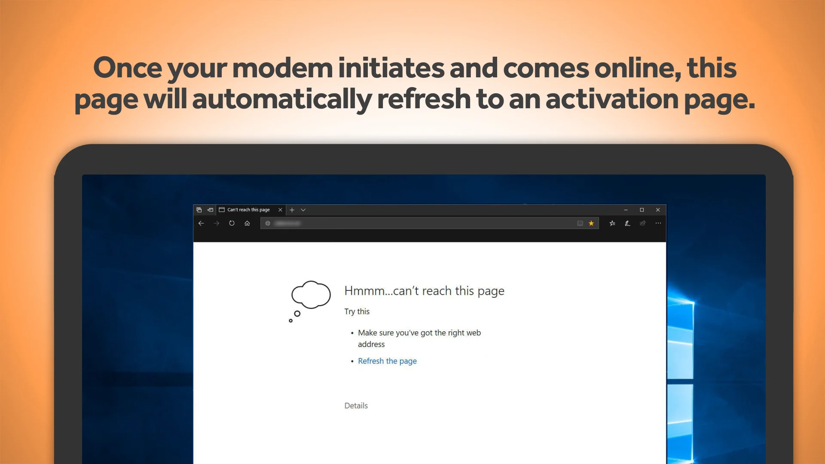Screen dimensions: 825x464
Task: Click the Share page icon
Action: (643, 223)
